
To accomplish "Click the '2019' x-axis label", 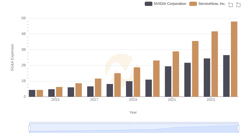I will click(133, 100).
